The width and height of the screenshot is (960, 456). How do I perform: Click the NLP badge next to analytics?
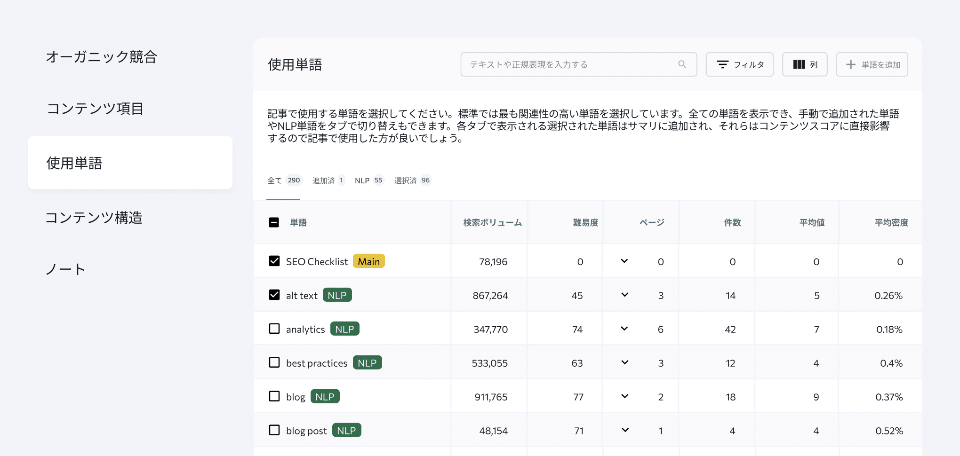click(x=344, y=329)
